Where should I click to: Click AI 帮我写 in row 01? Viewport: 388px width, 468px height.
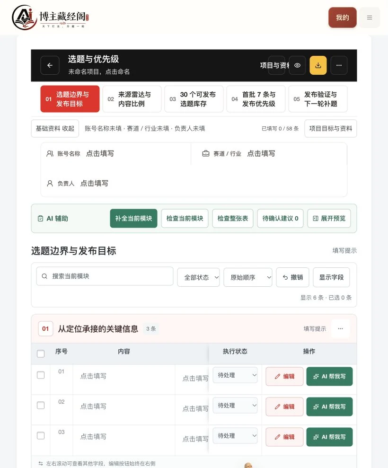[x=329, y=376]
